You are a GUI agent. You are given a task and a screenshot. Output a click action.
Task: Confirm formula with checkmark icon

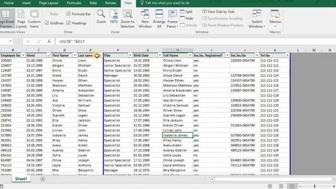(x=38, y=41)
